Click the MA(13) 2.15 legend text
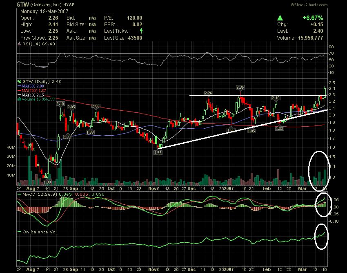Viewport: 347px width, 273px height. (33, 95)
